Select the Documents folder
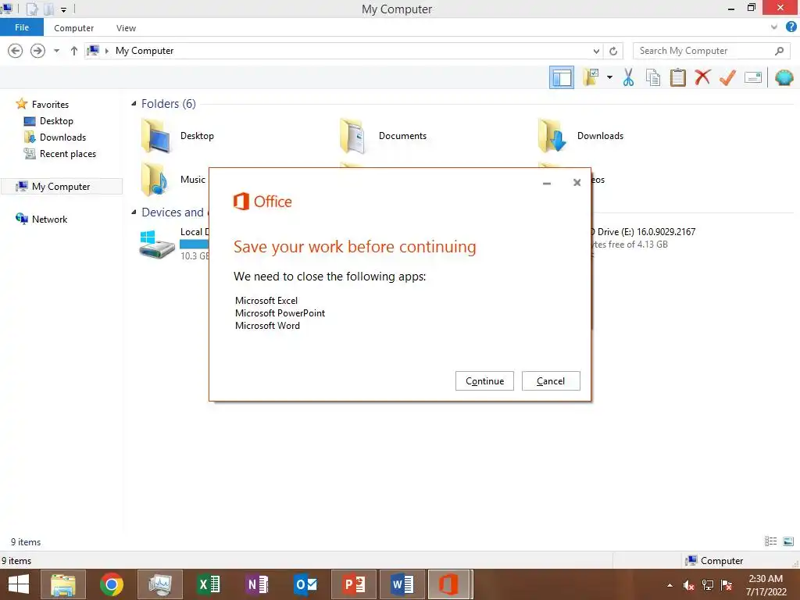 pyautogui.click(x=383, y=136)
